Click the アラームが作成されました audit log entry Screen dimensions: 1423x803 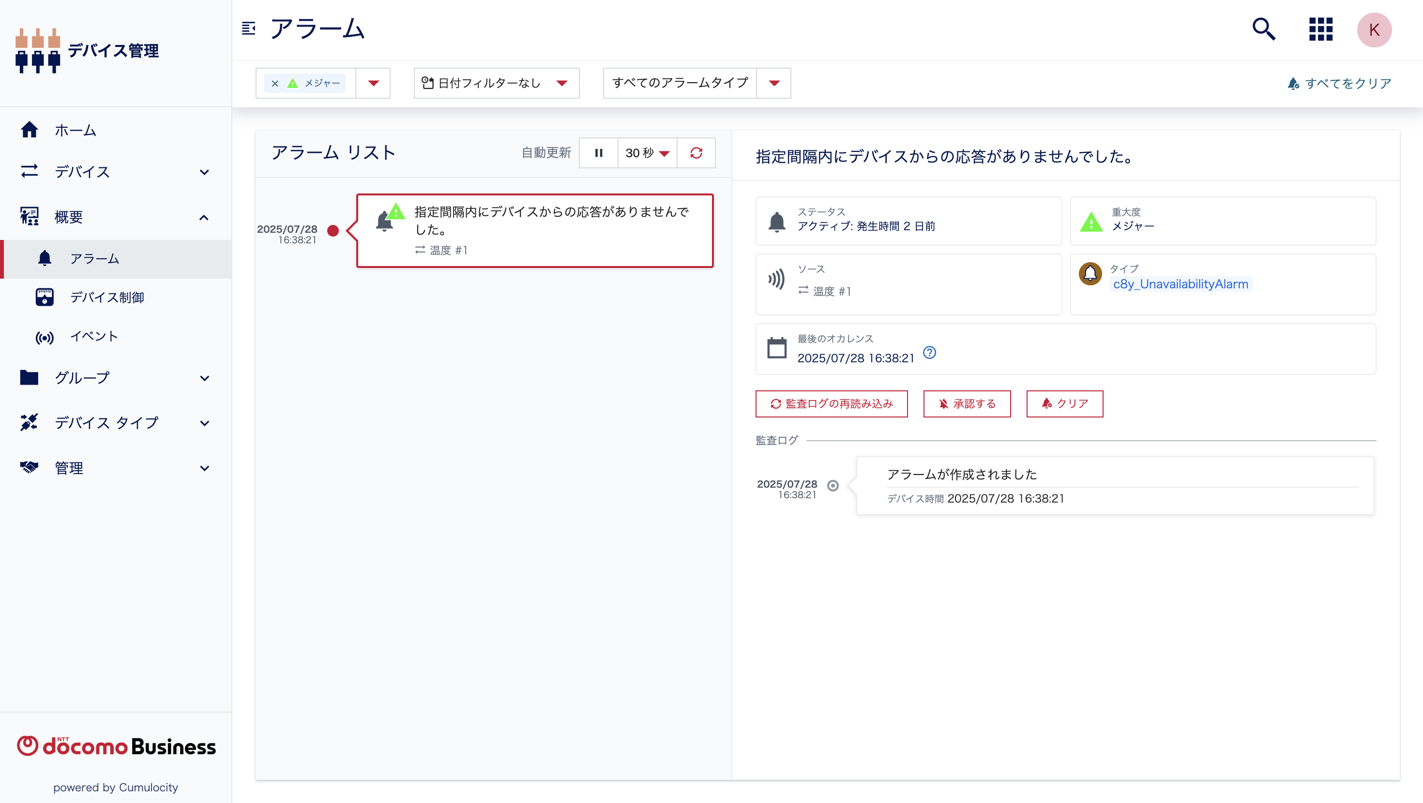click(x=1115, y=486)
